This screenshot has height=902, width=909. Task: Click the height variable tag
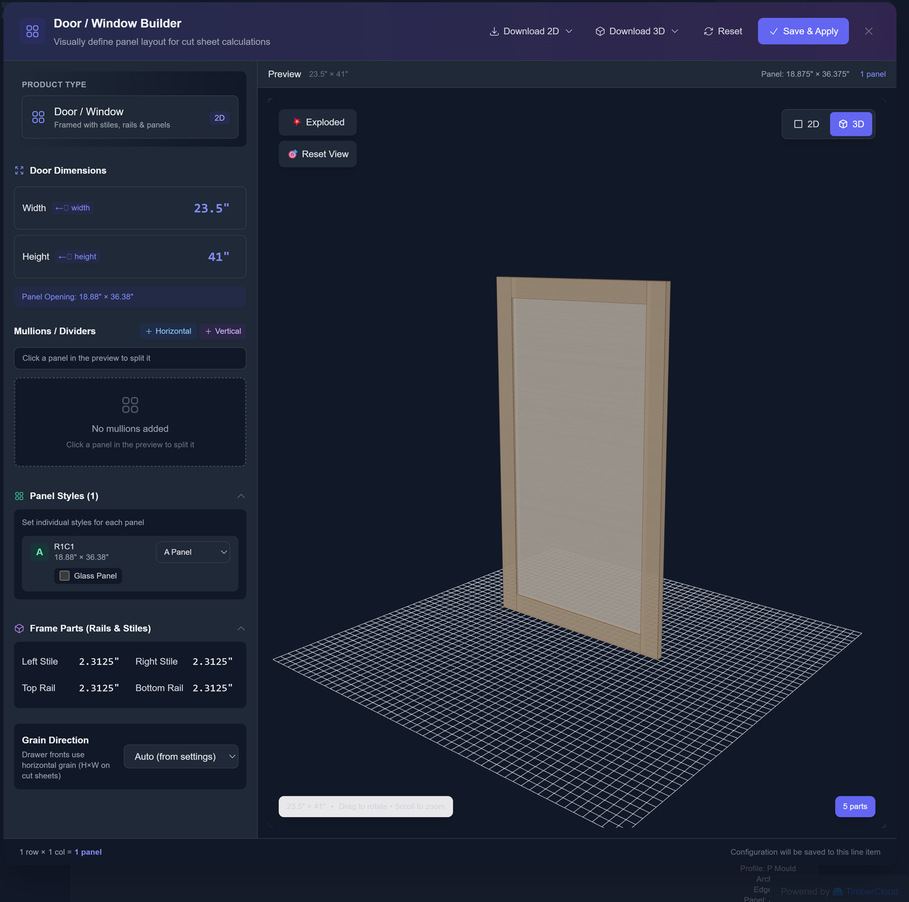(77, 257)
